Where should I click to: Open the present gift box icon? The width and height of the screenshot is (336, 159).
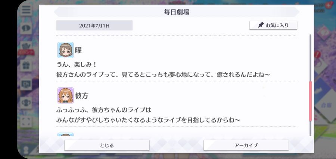pos(26,66)
